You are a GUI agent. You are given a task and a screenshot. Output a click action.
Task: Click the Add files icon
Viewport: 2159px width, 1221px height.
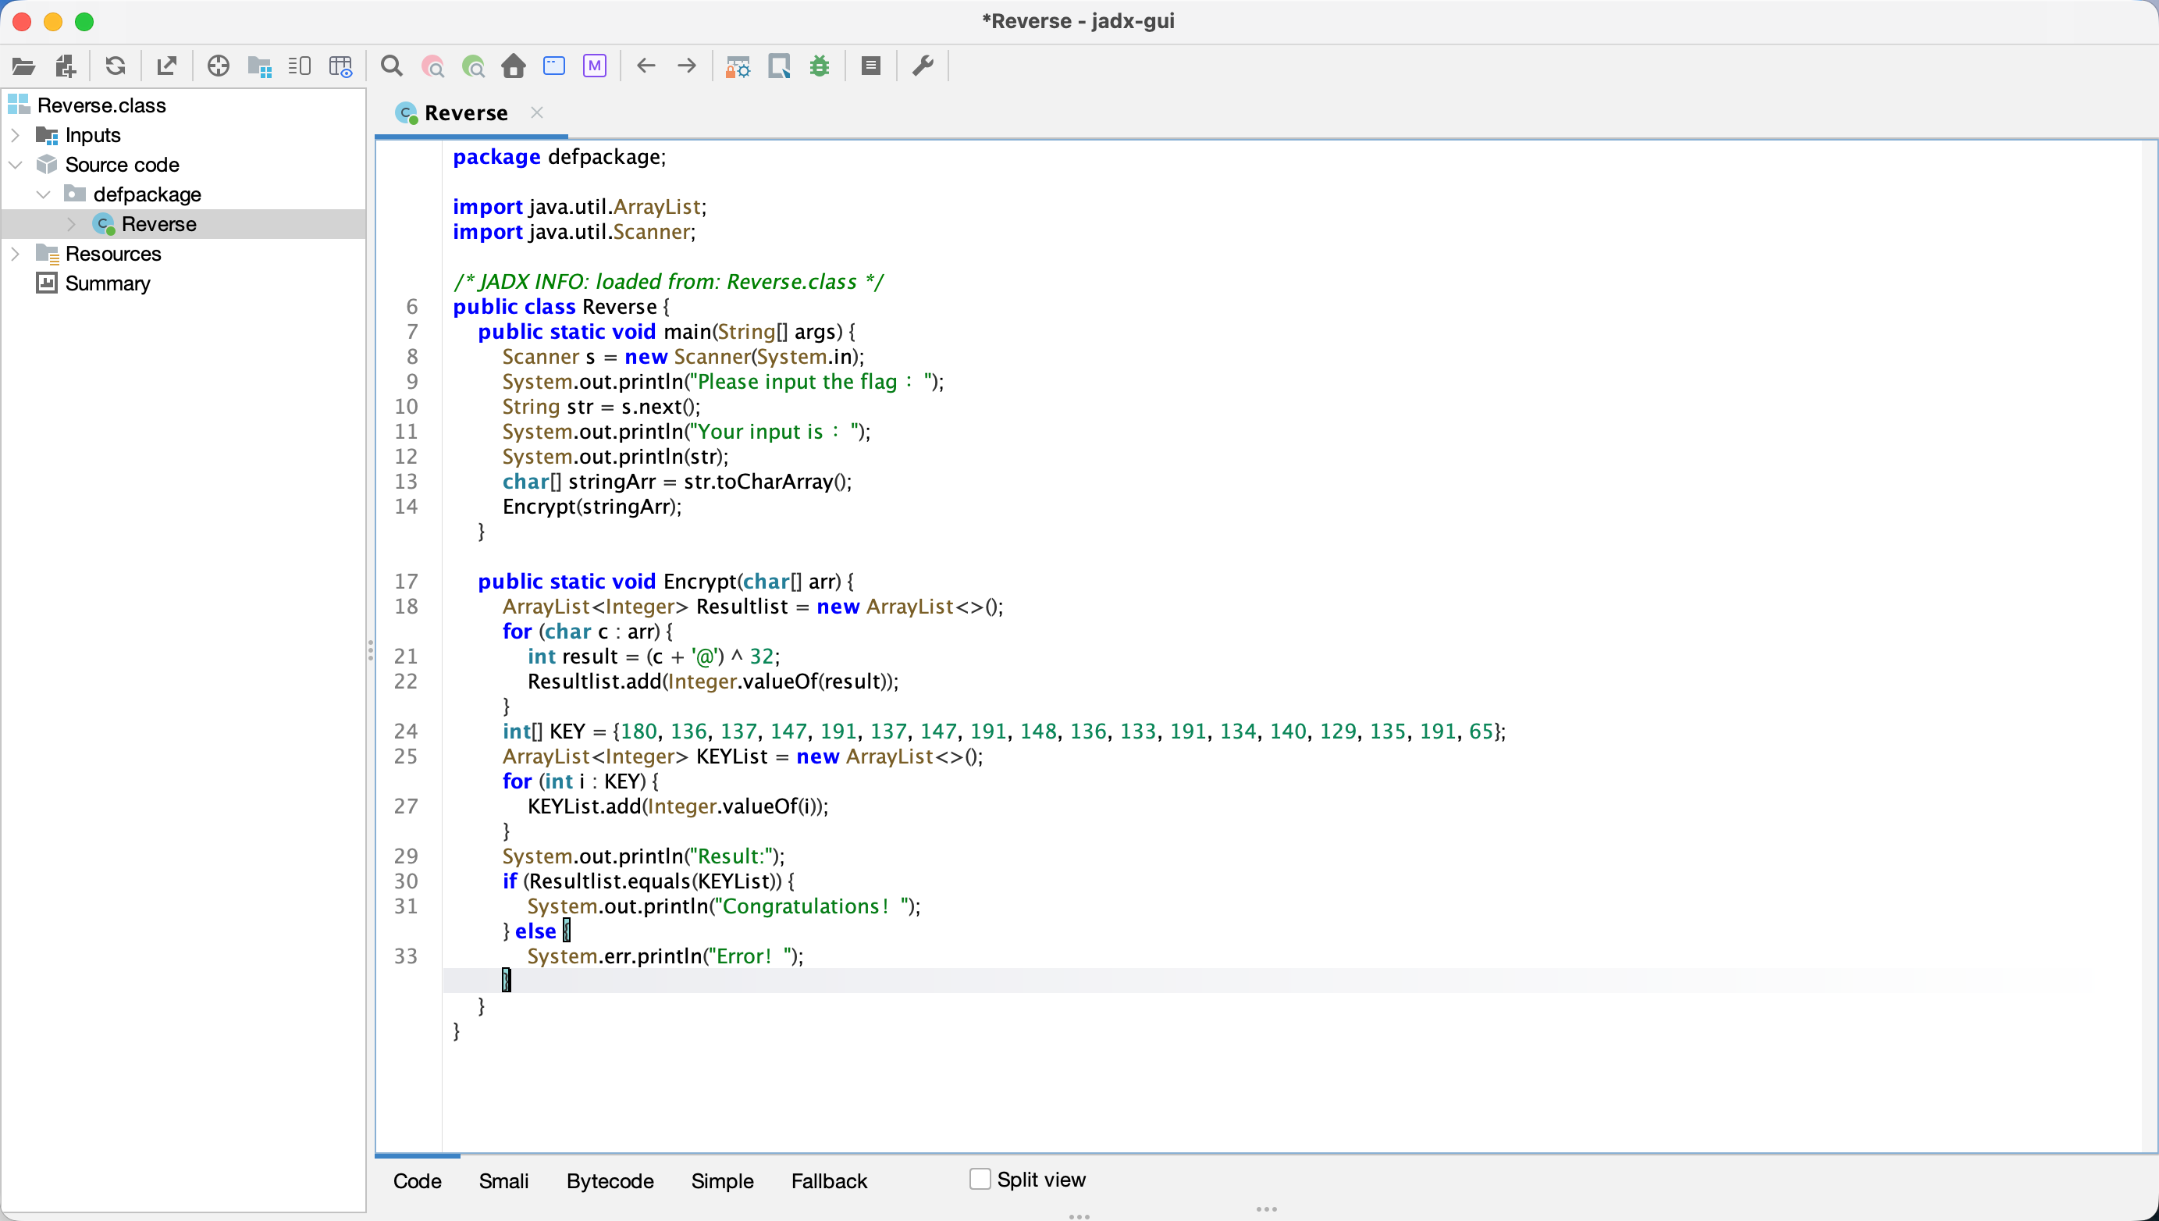[66, 66]
